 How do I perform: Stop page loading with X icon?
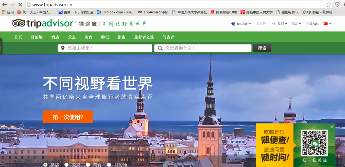(x=20, y=5)
